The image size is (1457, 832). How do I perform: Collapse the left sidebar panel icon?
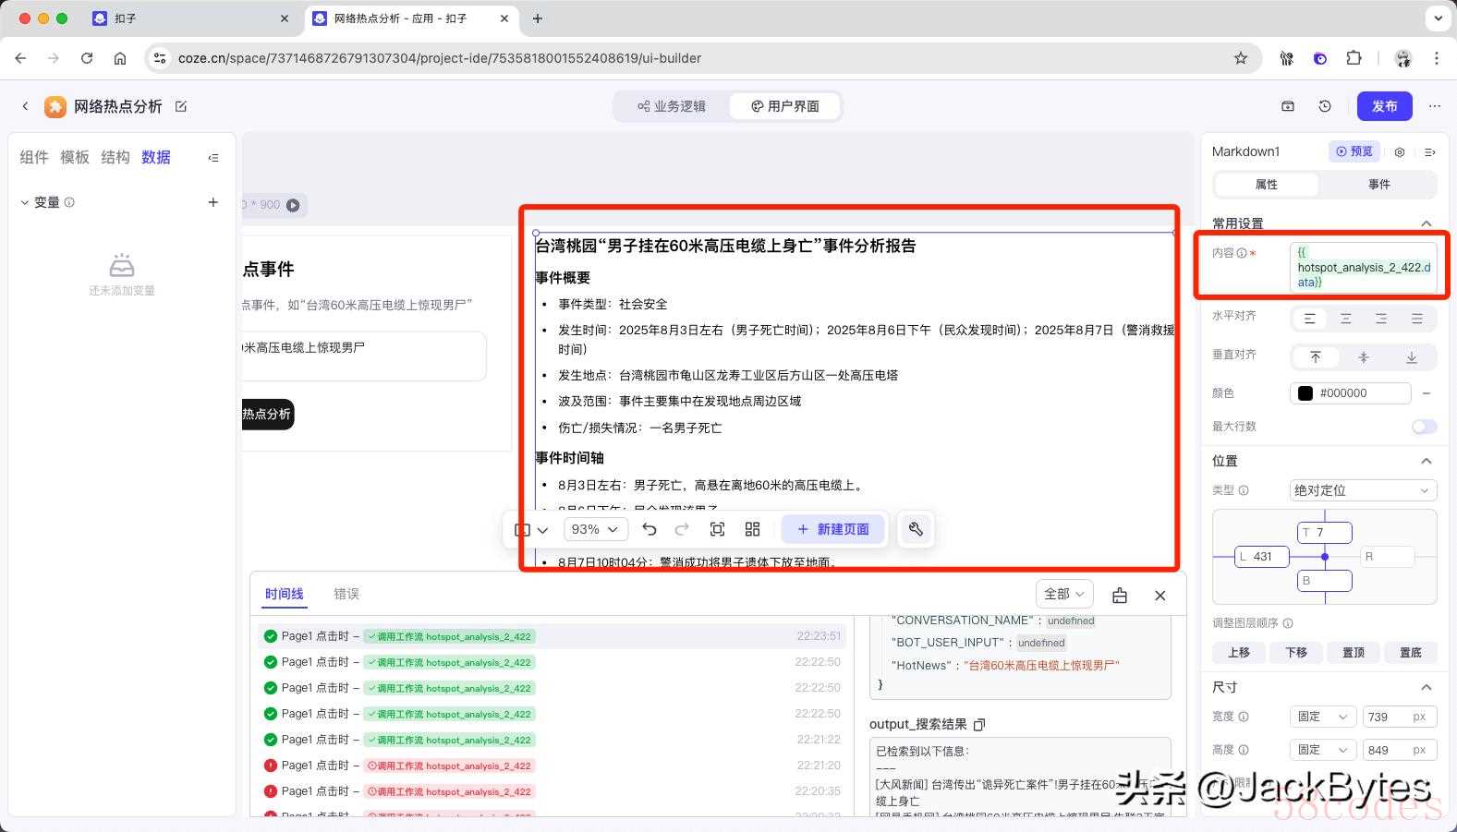point(213,158)
